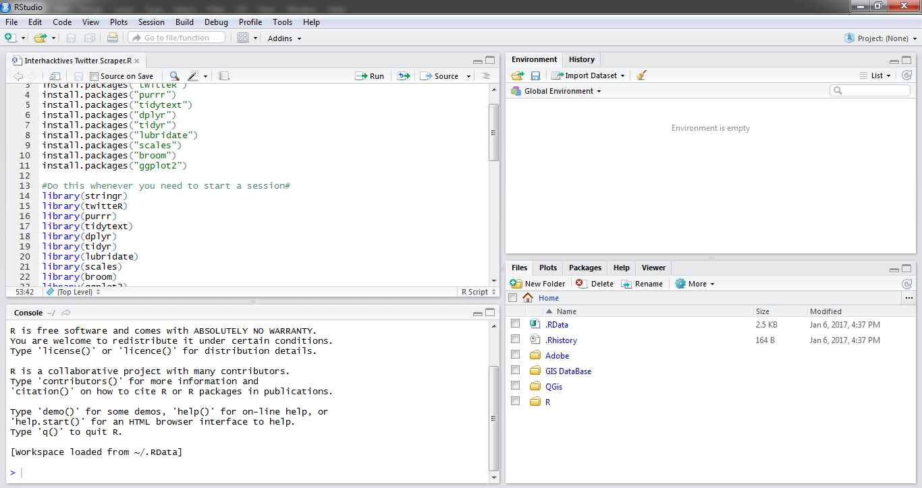
Task: Check the .RData file checkbox
Action: (516, 324)
